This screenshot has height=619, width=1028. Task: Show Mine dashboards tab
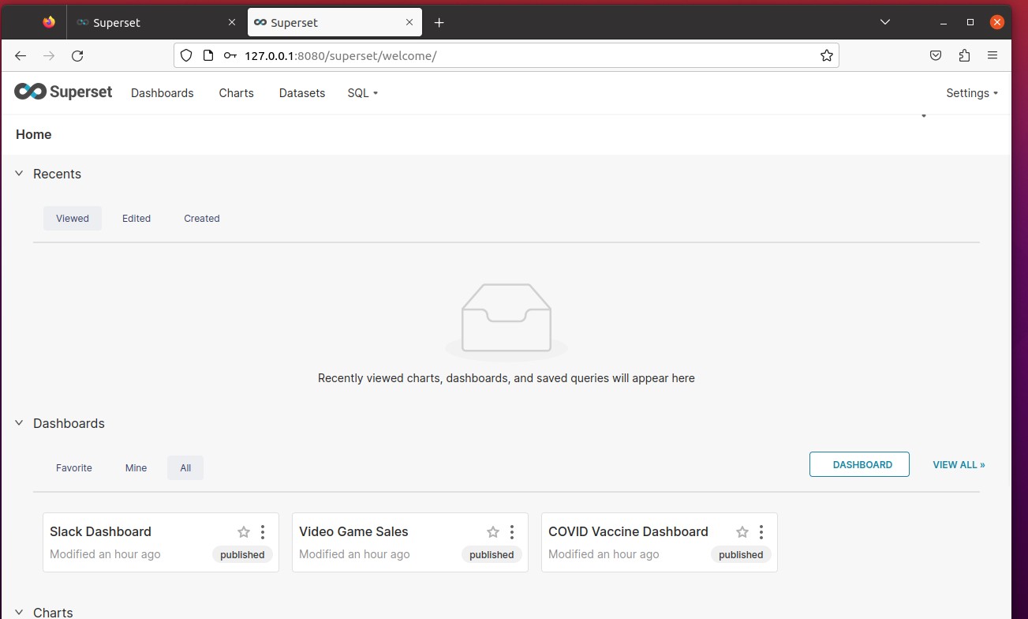pos(136,468)
